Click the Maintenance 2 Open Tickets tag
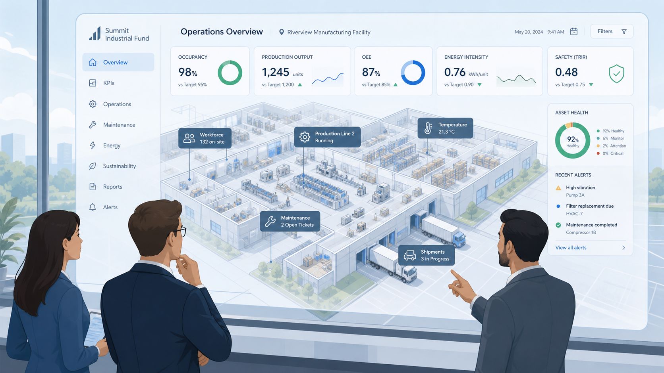 [x=290, y=221]
